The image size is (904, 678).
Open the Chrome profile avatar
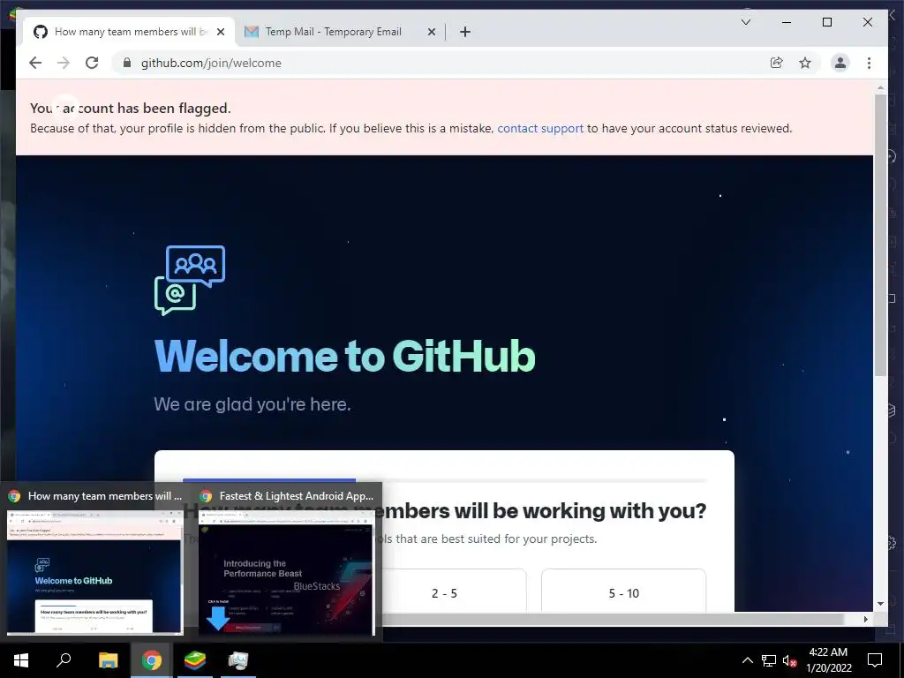coord(840,63)
